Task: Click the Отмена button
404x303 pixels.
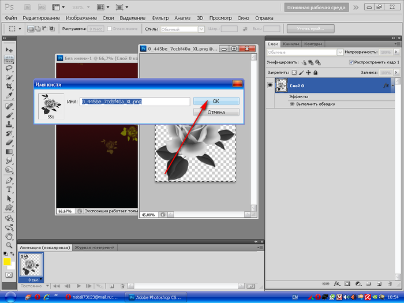Action: coord(216,112)
